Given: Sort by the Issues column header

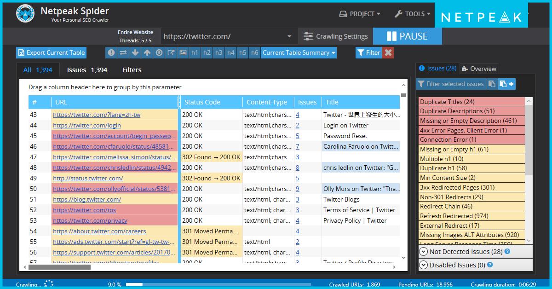Looking at the screenshot, I should point(307,102).
